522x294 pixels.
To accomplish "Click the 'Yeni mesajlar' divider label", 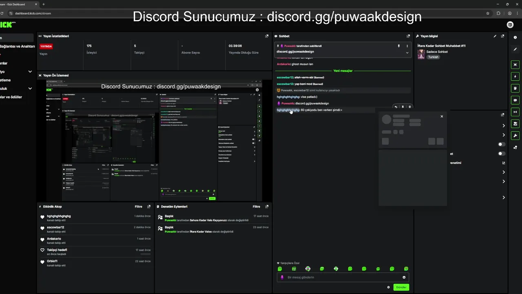I will coord(343,71).
